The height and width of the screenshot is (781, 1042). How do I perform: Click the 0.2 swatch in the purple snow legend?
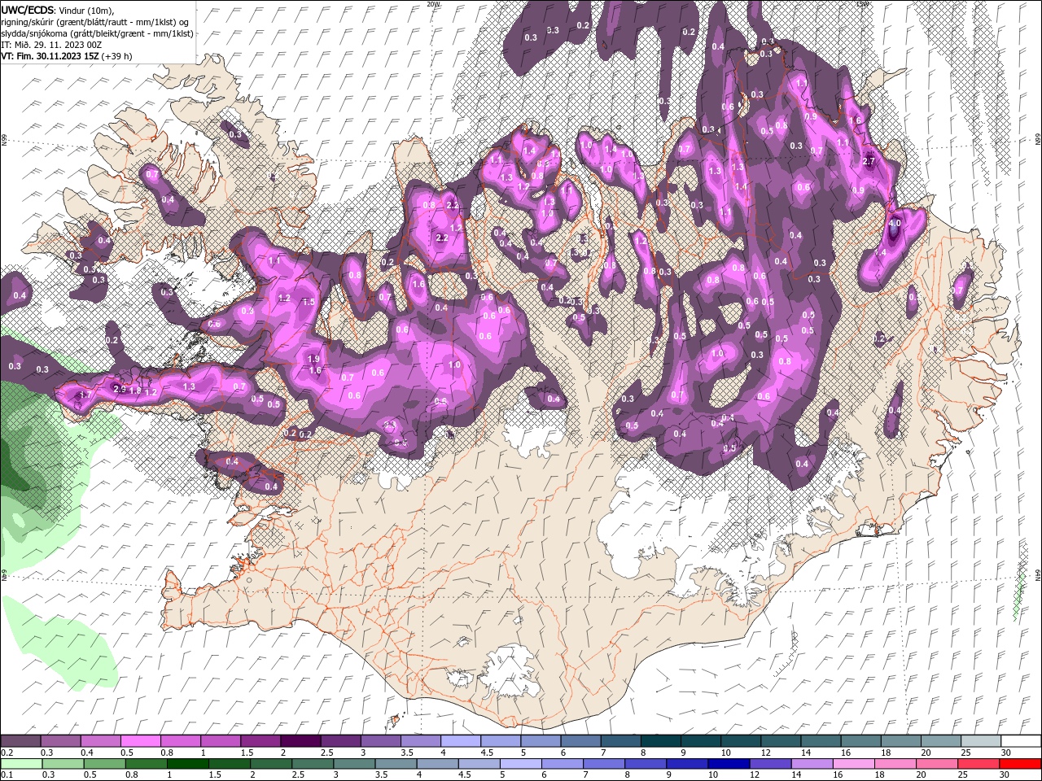20,741
